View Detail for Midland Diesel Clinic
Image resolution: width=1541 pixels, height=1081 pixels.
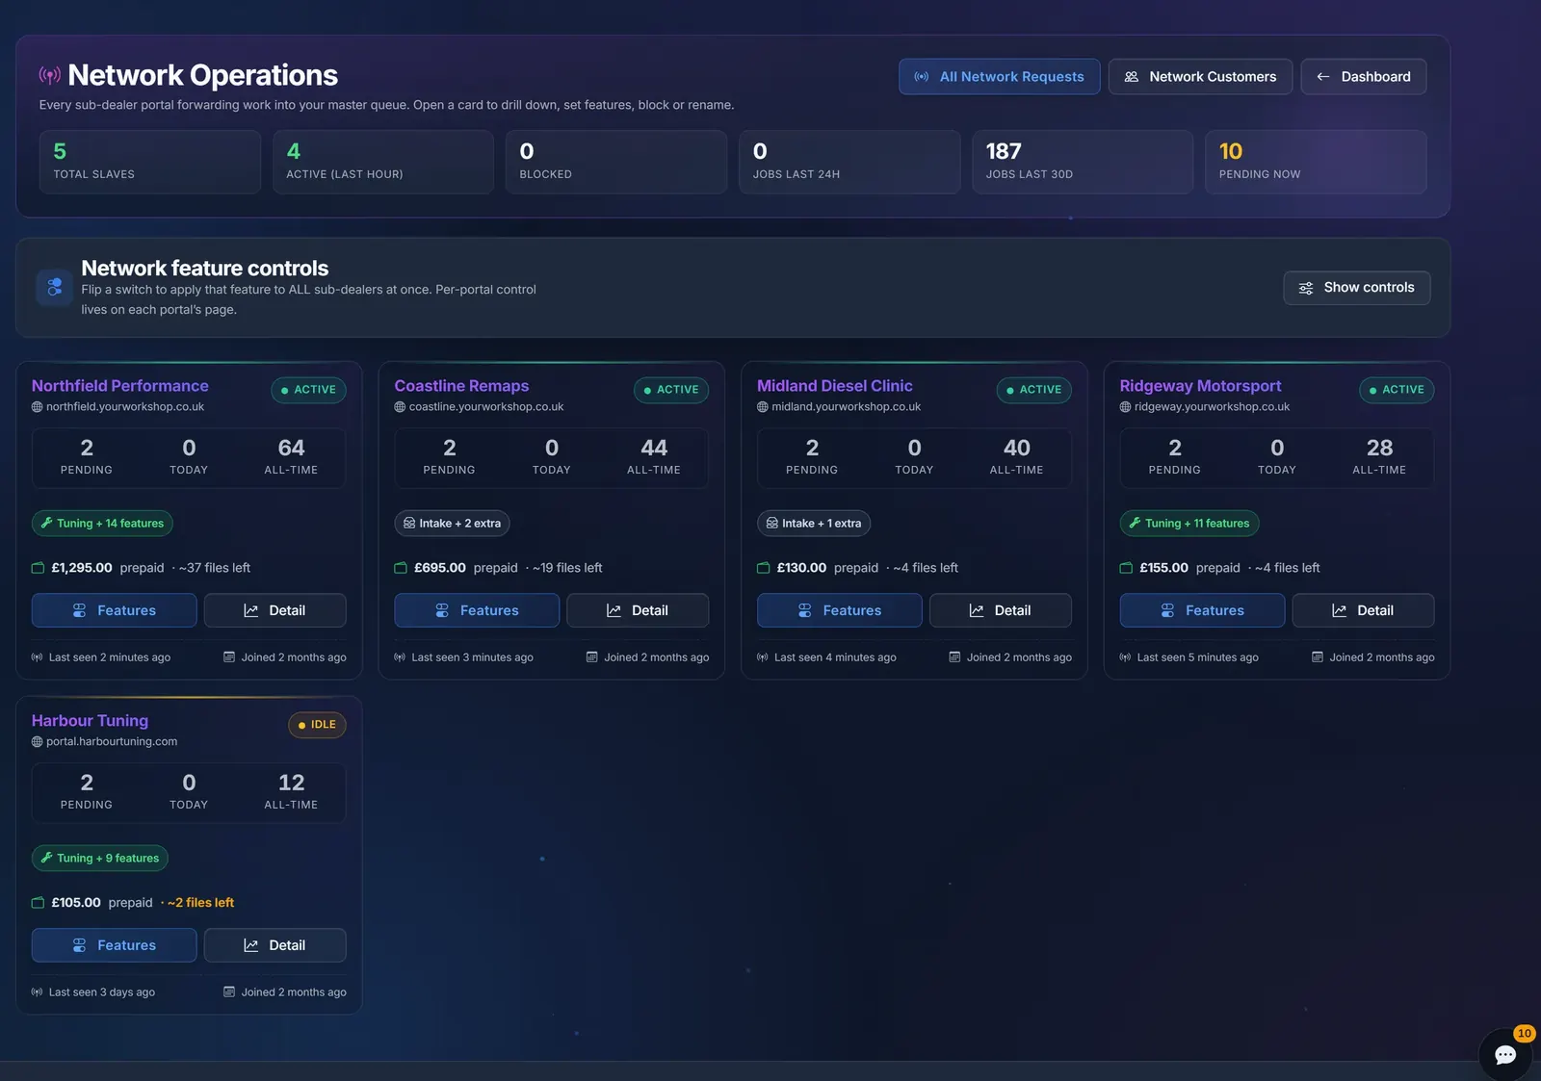tap(1001, 610)
